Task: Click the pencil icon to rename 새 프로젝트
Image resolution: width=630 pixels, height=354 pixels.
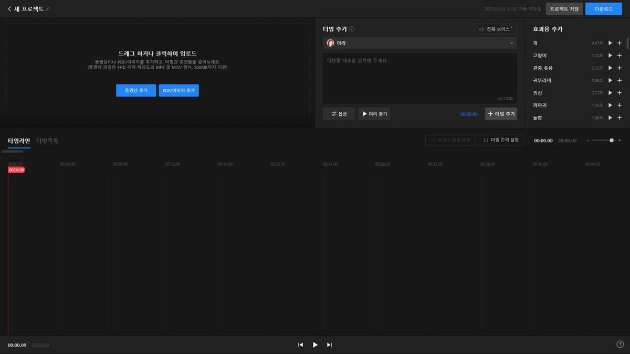Action: pos(48,9)
